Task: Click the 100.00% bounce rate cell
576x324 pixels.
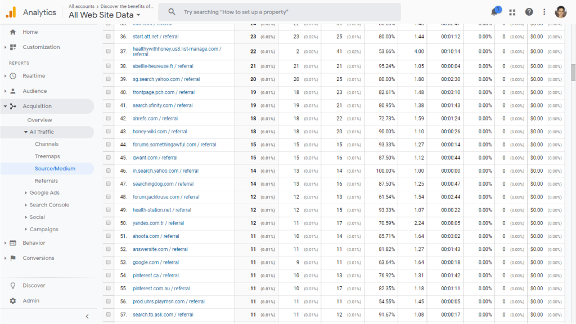Action: point(385,171)
